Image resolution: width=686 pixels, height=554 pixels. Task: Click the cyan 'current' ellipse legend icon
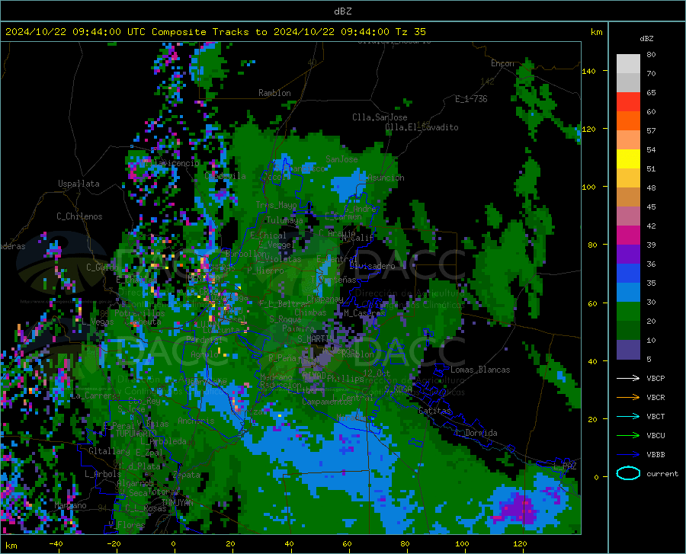pos(628,473)
